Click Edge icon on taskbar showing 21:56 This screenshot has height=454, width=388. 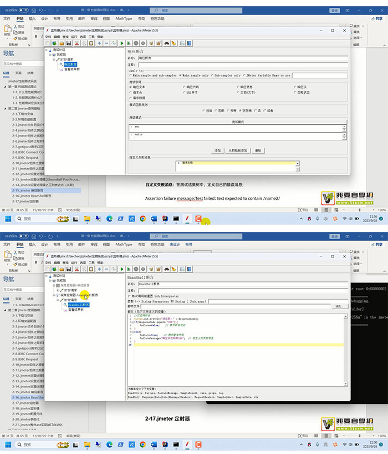tap(109, 219)
